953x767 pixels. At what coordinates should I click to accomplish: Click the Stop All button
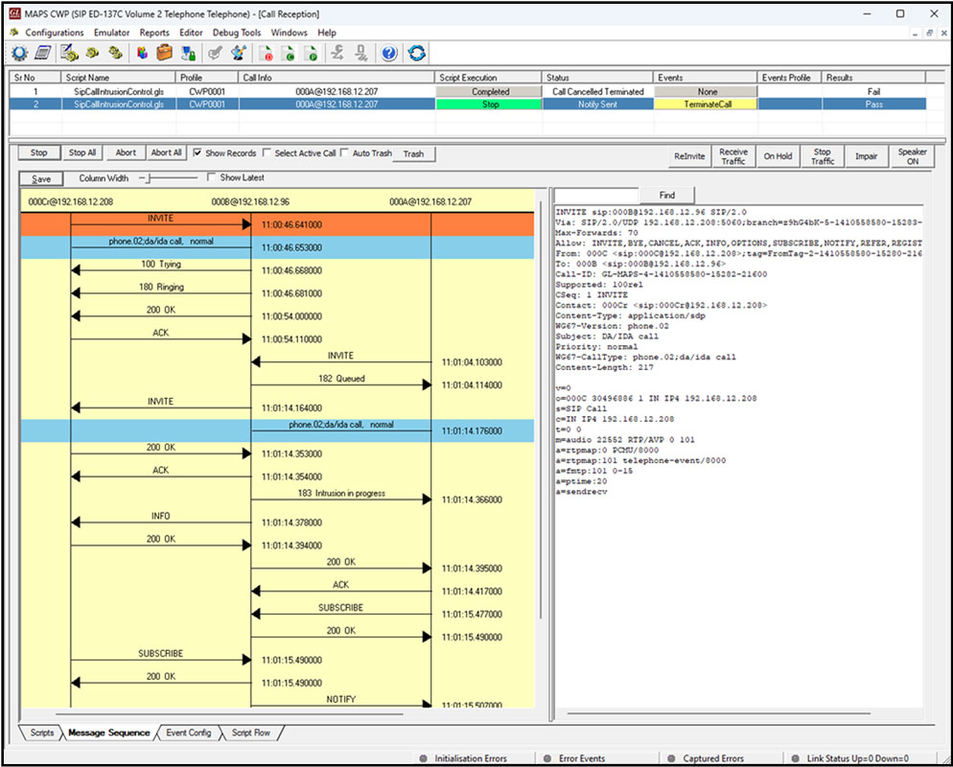82,152
